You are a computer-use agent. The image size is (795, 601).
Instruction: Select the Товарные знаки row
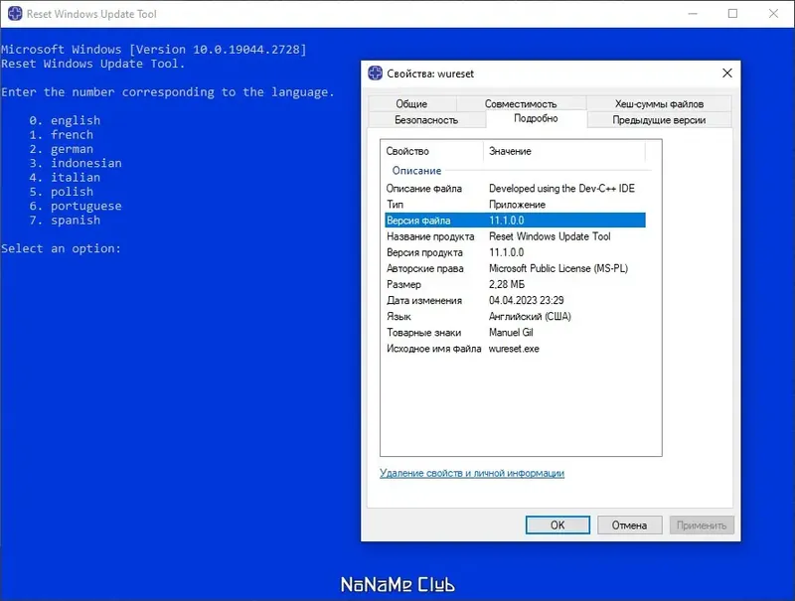click(x=515, y=333)
